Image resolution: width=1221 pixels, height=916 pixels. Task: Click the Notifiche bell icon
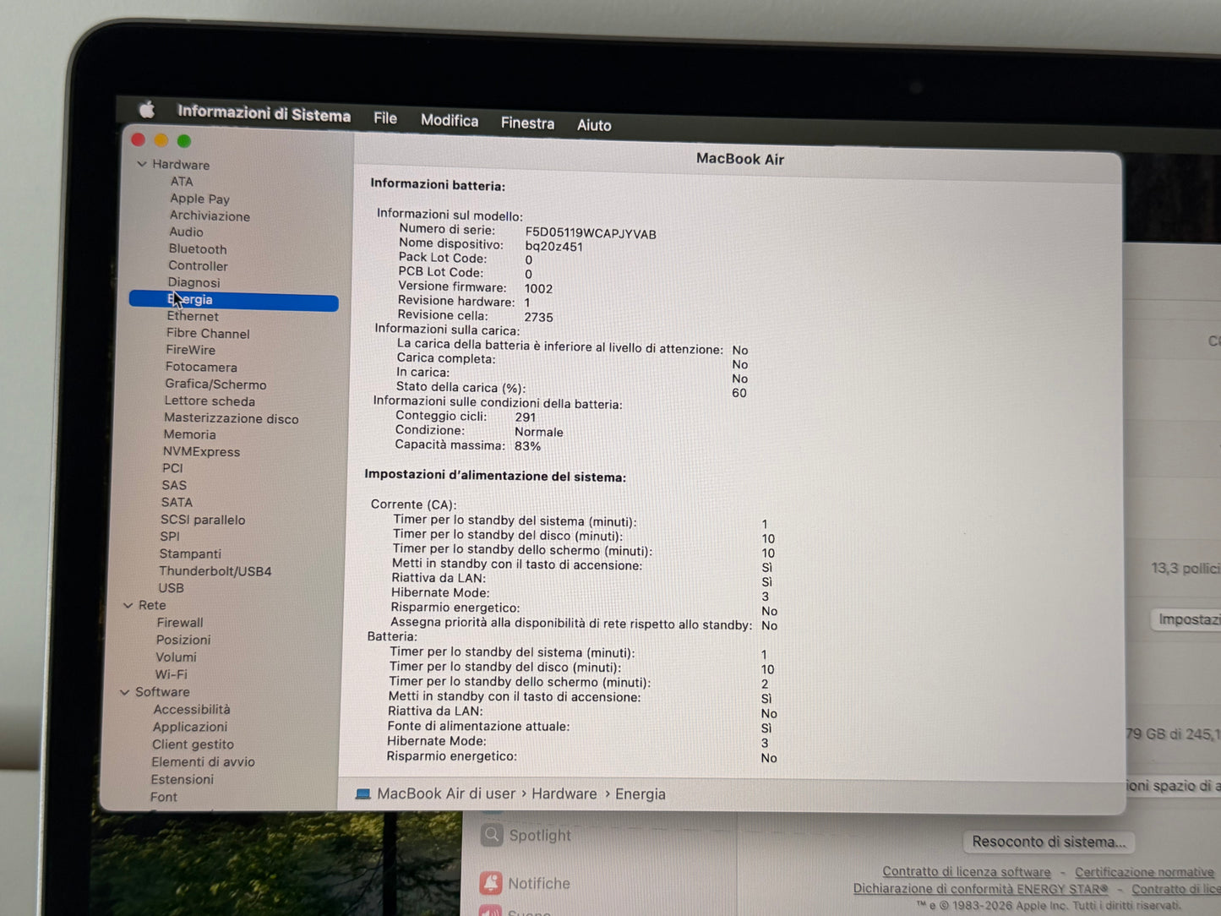click(491, 883)
